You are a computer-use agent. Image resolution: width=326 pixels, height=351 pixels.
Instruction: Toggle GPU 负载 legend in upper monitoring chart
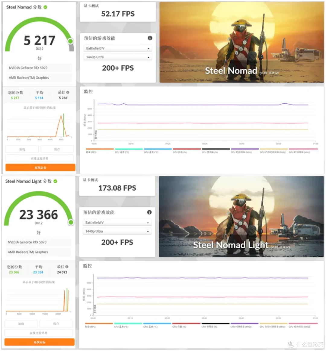(x=187, y=151)
